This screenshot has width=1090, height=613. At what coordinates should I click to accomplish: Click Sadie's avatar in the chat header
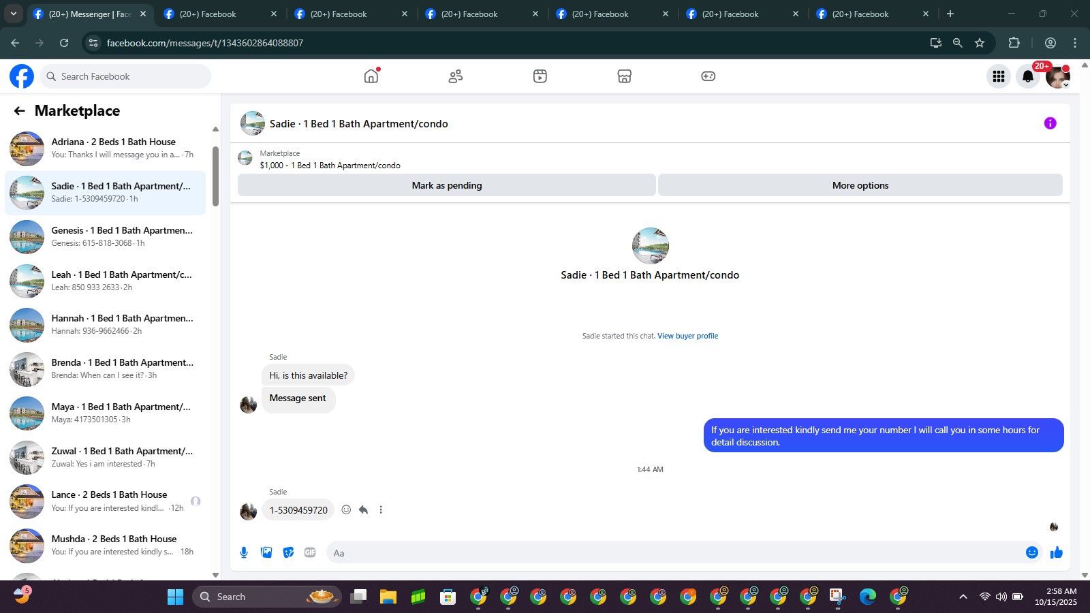tap(253, 123)
